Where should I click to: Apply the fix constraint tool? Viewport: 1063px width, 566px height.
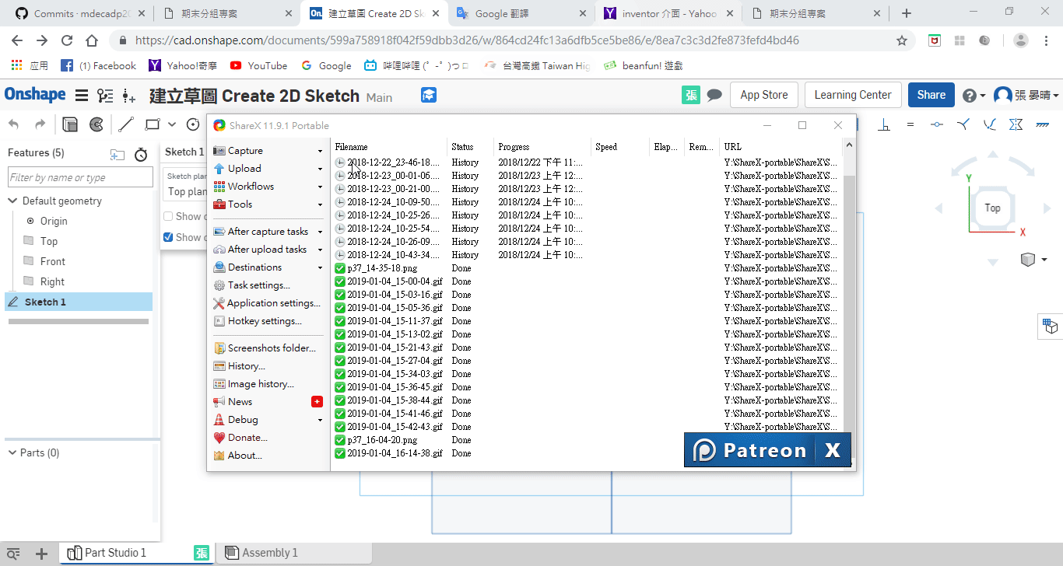1043,124
